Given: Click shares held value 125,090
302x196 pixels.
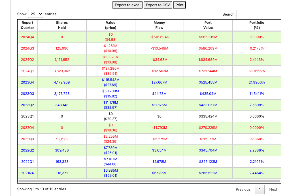Looking at the screenshot, I should (x=62, y=48).
